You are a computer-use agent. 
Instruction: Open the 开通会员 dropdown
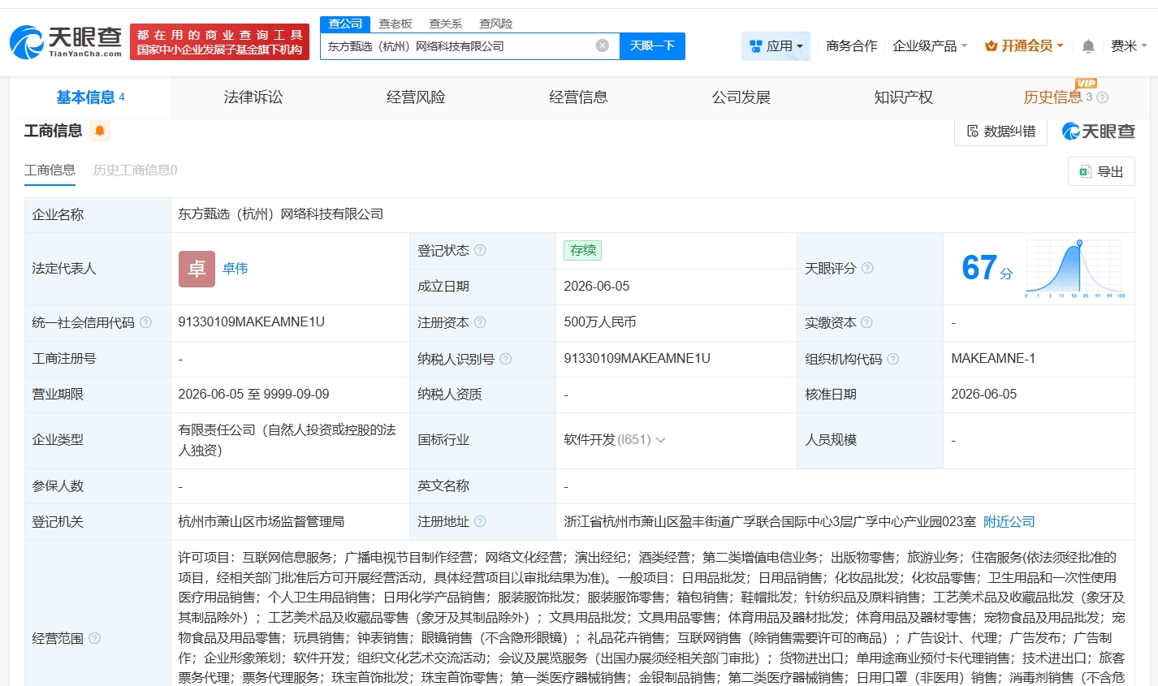1024,46
